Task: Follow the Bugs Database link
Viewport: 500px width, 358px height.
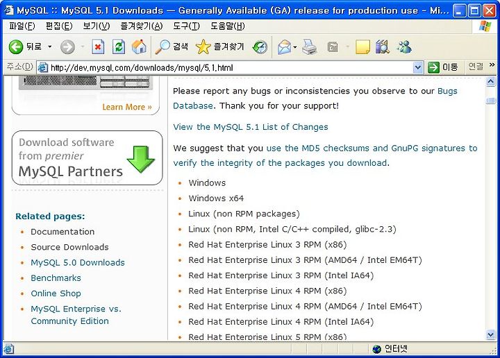Action: (x=447, y=91)
